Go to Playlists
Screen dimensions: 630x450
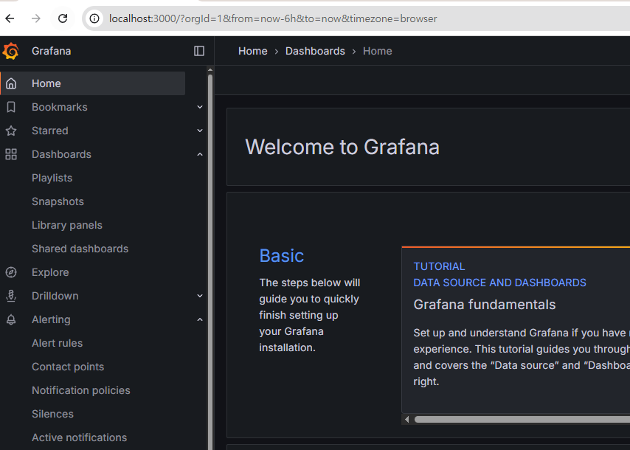pyautogui.click(x=52, y=178)
